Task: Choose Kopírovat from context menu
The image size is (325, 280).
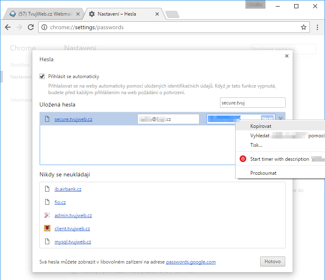Action: 261,126
